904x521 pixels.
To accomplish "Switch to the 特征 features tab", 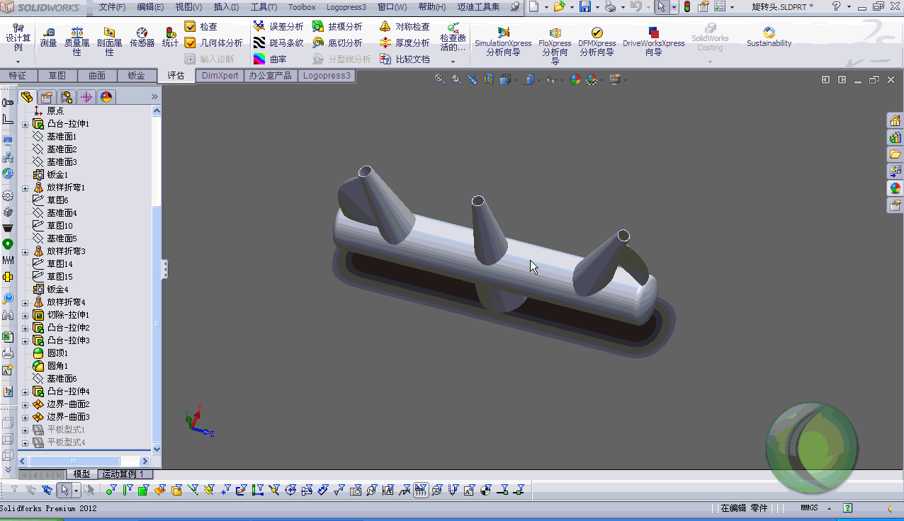I will [x=18, y=76].
